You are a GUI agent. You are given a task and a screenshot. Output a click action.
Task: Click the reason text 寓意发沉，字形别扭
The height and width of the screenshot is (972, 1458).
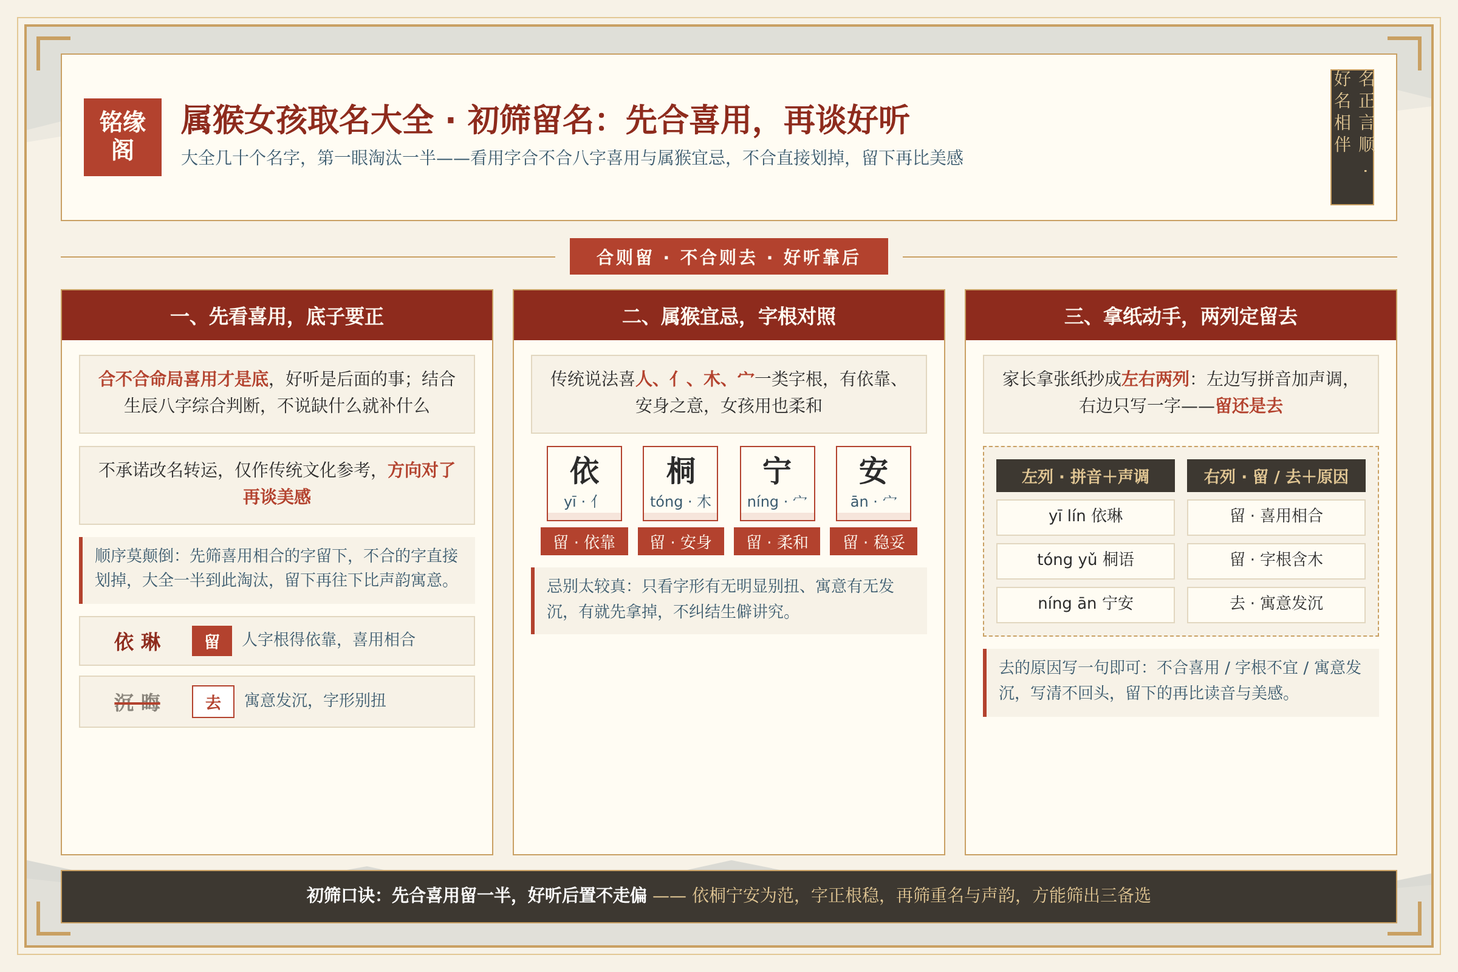point(315,701)
